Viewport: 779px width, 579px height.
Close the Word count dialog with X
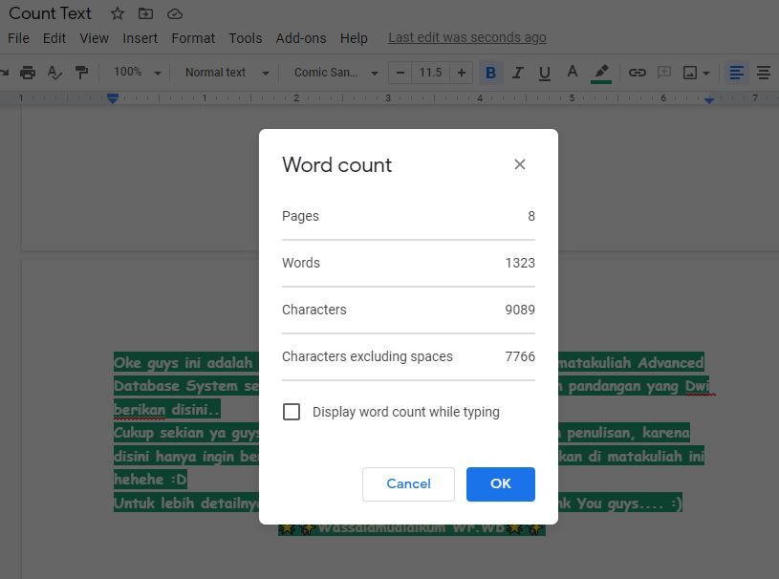pos(520,164)
